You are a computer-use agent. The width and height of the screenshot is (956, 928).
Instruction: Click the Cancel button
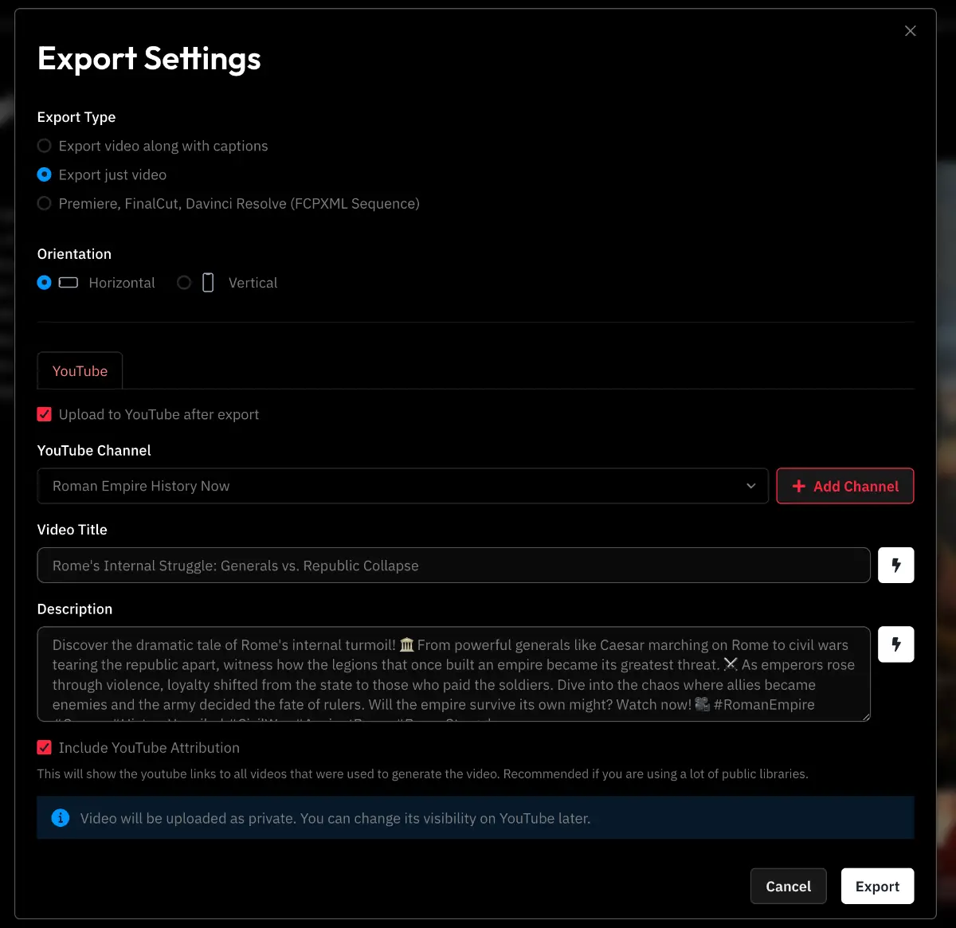pos(788,886)
